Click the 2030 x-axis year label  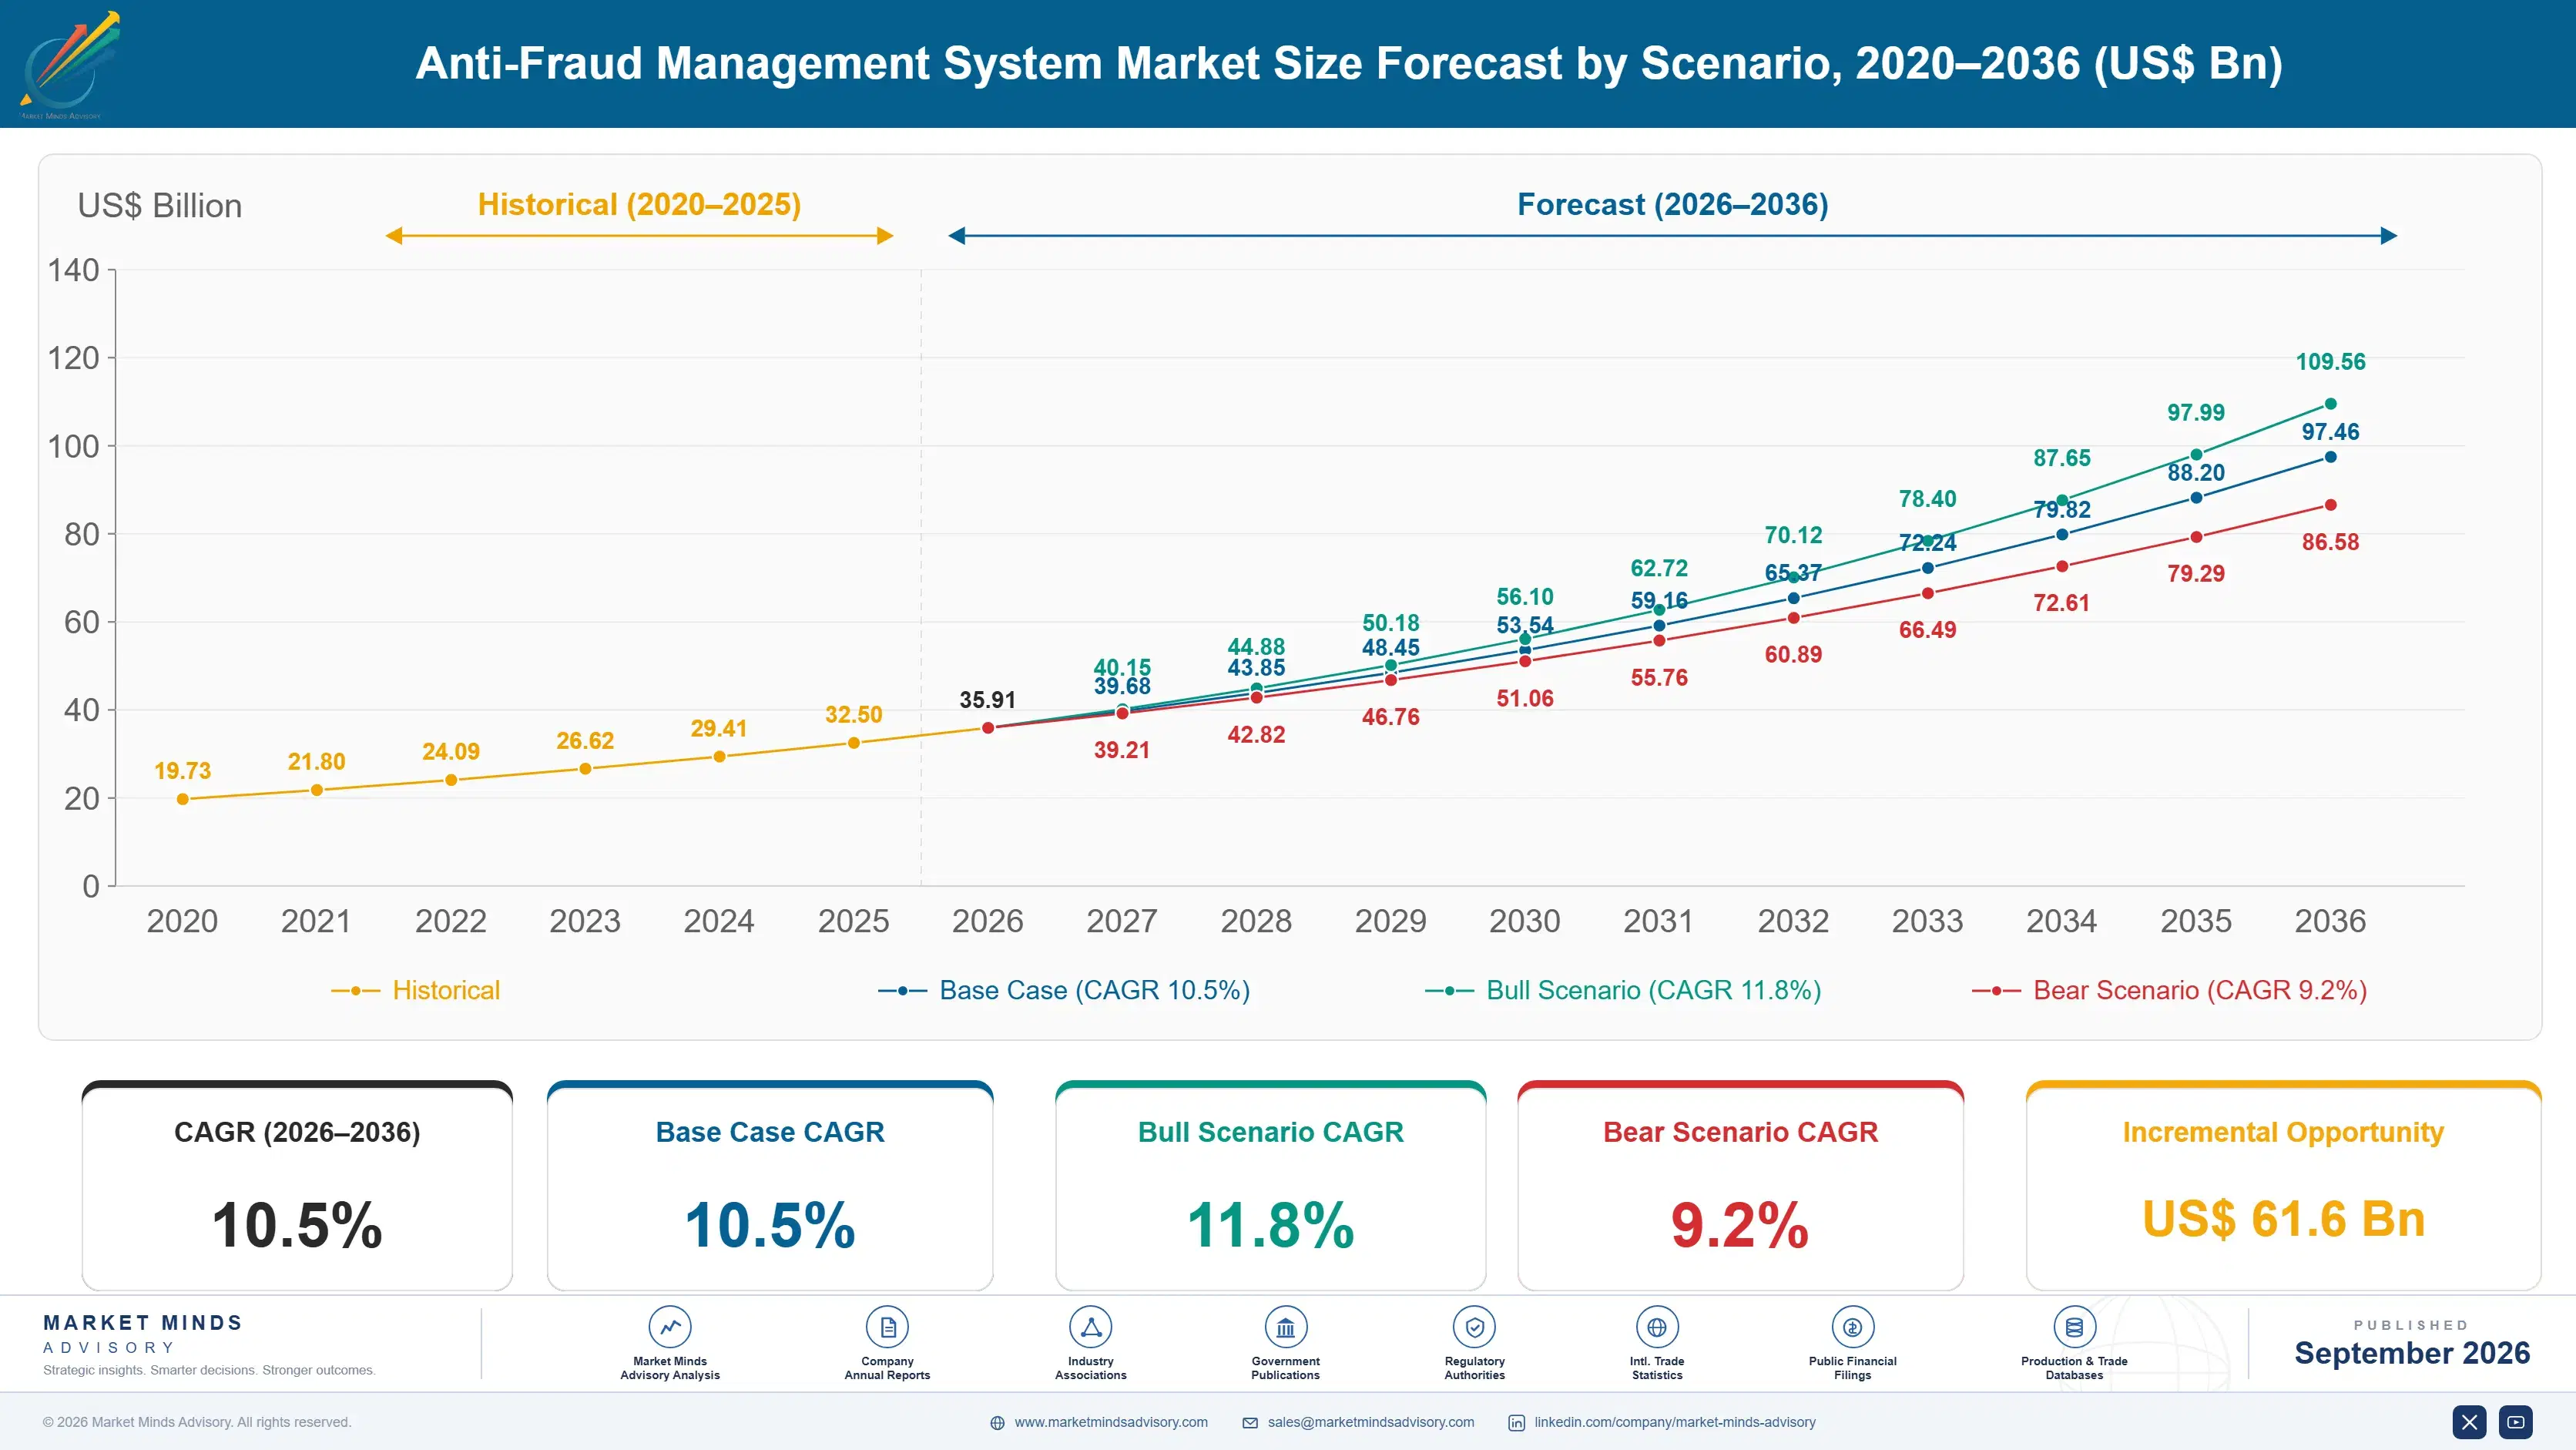[x=1525, y=921]
